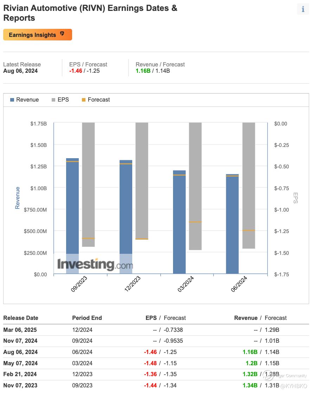The image size is (313, 393).
Task: Click the -0.7338 EPS forecast value
Action: (x=173, y=330)
